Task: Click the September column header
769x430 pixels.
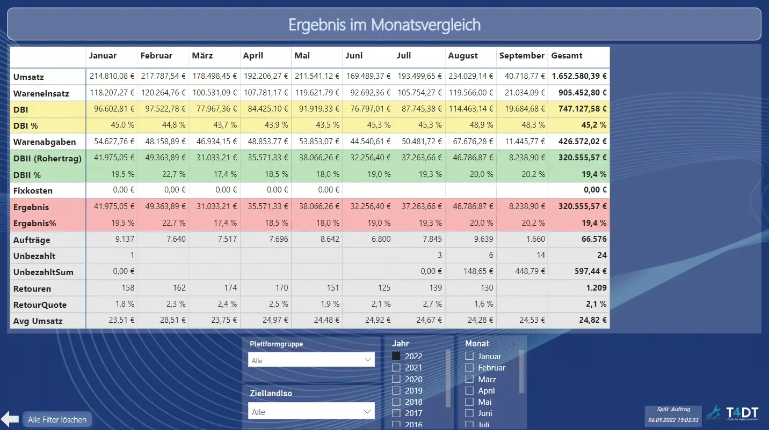Action: (x=521, y=56)
